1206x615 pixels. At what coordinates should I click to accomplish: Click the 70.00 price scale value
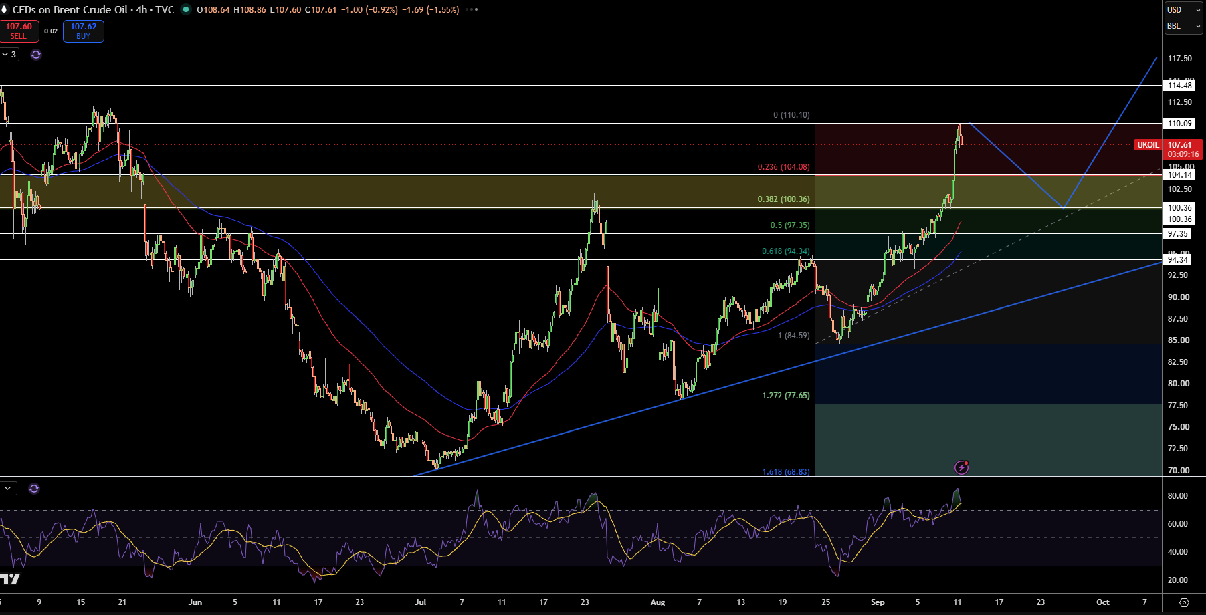(x=1179, y=471)
